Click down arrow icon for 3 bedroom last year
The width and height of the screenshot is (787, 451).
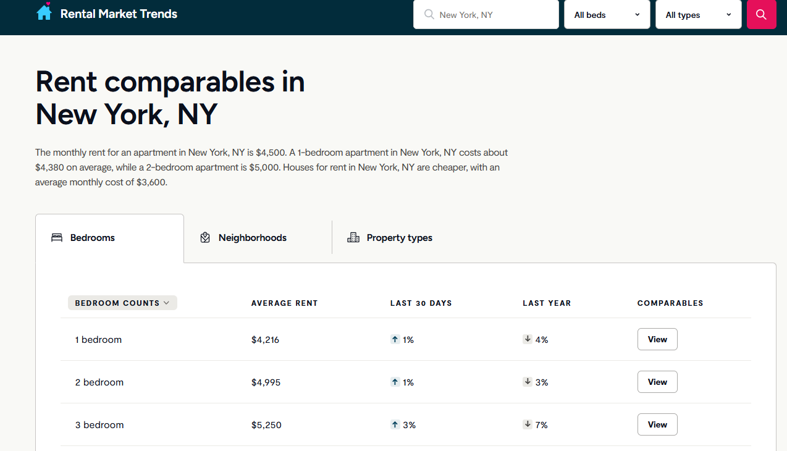[528, 424]
